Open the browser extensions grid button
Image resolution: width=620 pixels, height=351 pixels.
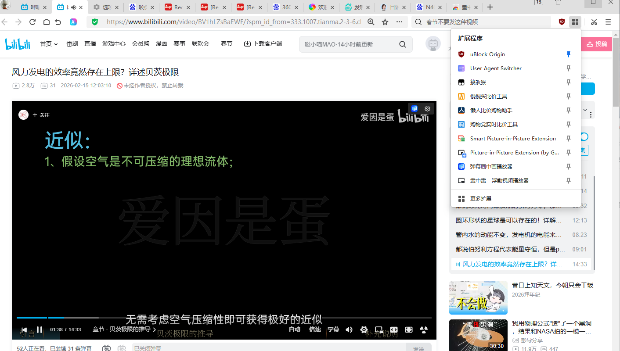tap(575, 22)
